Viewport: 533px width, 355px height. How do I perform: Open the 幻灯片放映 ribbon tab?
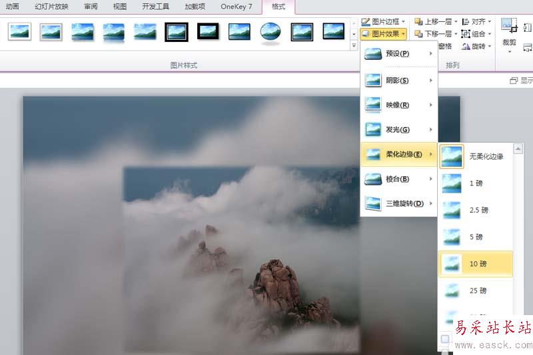[51, 7]
